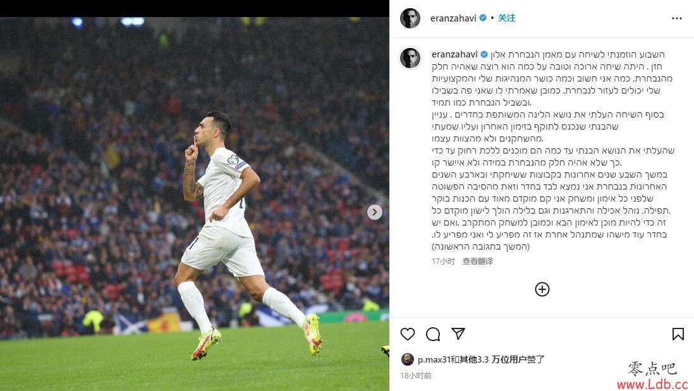
Task: Open the three-dot more options menu
Action: click(677, 18)
